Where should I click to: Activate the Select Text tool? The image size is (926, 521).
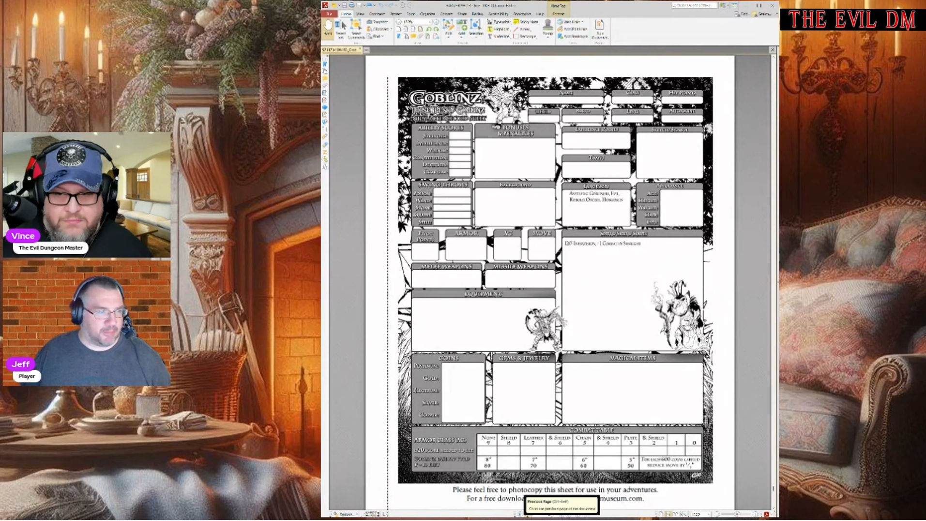click(341, 29)
